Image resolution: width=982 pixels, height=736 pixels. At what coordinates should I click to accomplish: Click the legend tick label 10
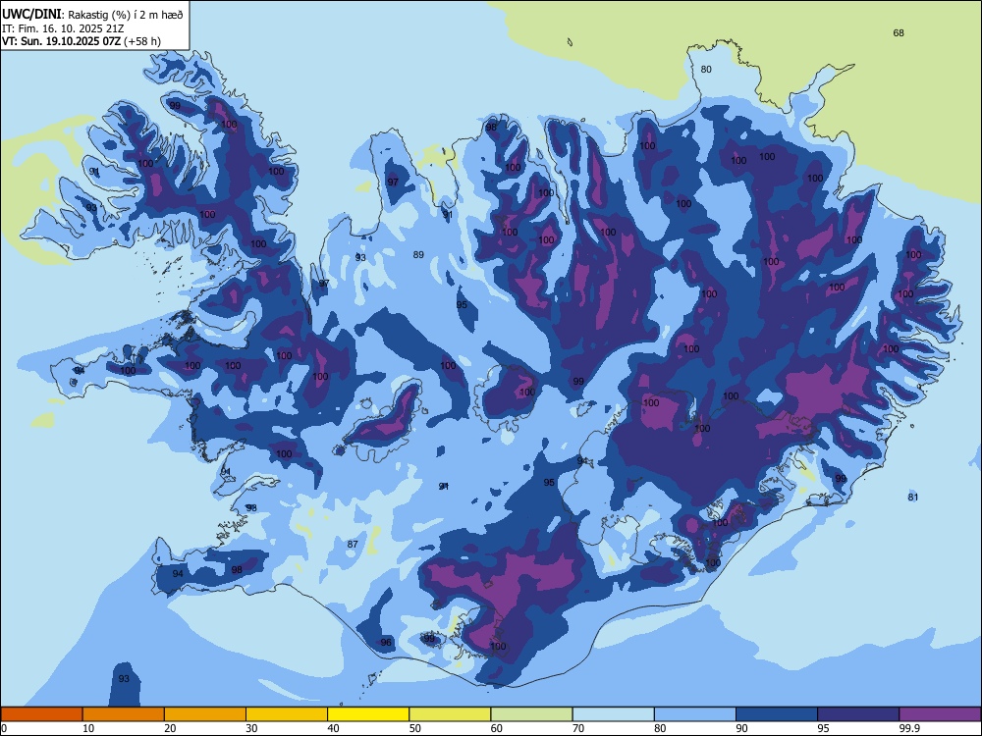pyautogui.click(x=88, y=728)
